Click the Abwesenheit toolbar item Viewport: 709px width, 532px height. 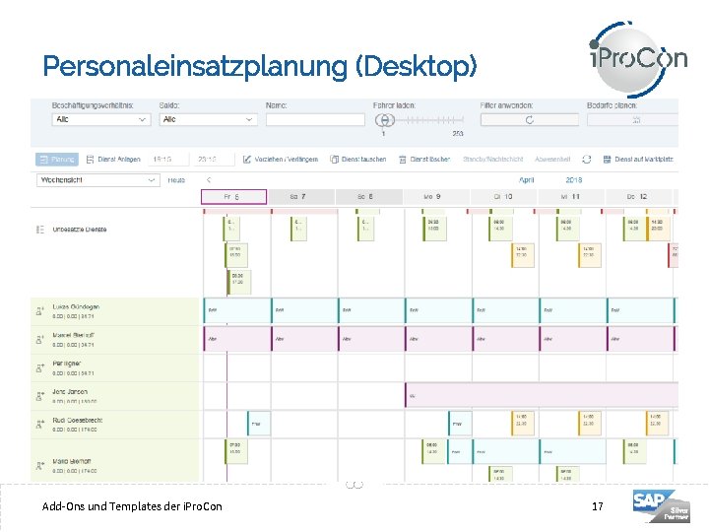(552, 160)
